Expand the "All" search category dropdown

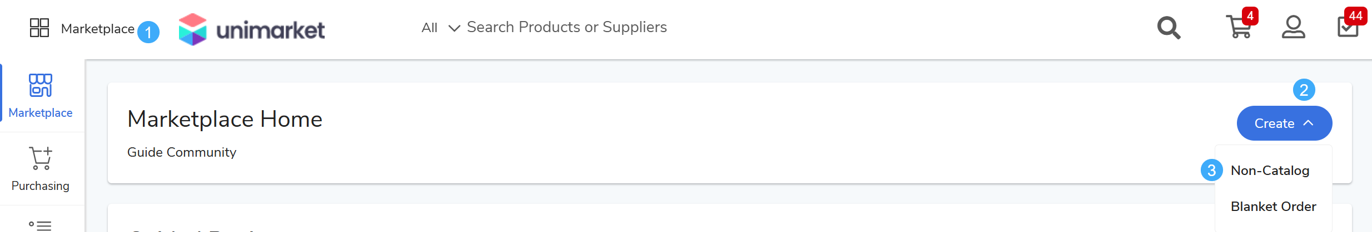point(440,28)
